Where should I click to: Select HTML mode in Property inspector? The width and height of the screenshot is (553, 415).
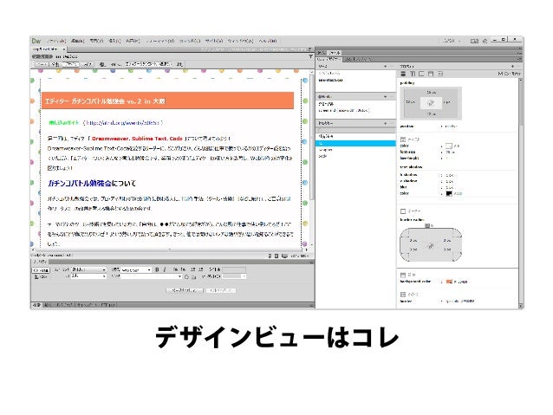[41, 270]
